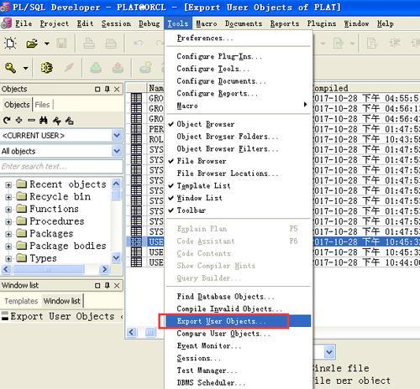The image size is (420, 389).
Task: Click the Execute gear toolbar icon
Action: click(46, 68)
